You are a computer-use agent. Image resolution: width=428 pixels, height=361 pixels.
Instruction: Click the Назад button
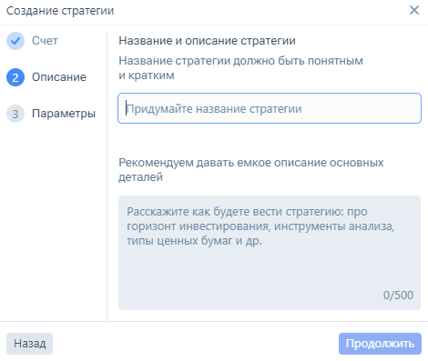click(29, 344)
